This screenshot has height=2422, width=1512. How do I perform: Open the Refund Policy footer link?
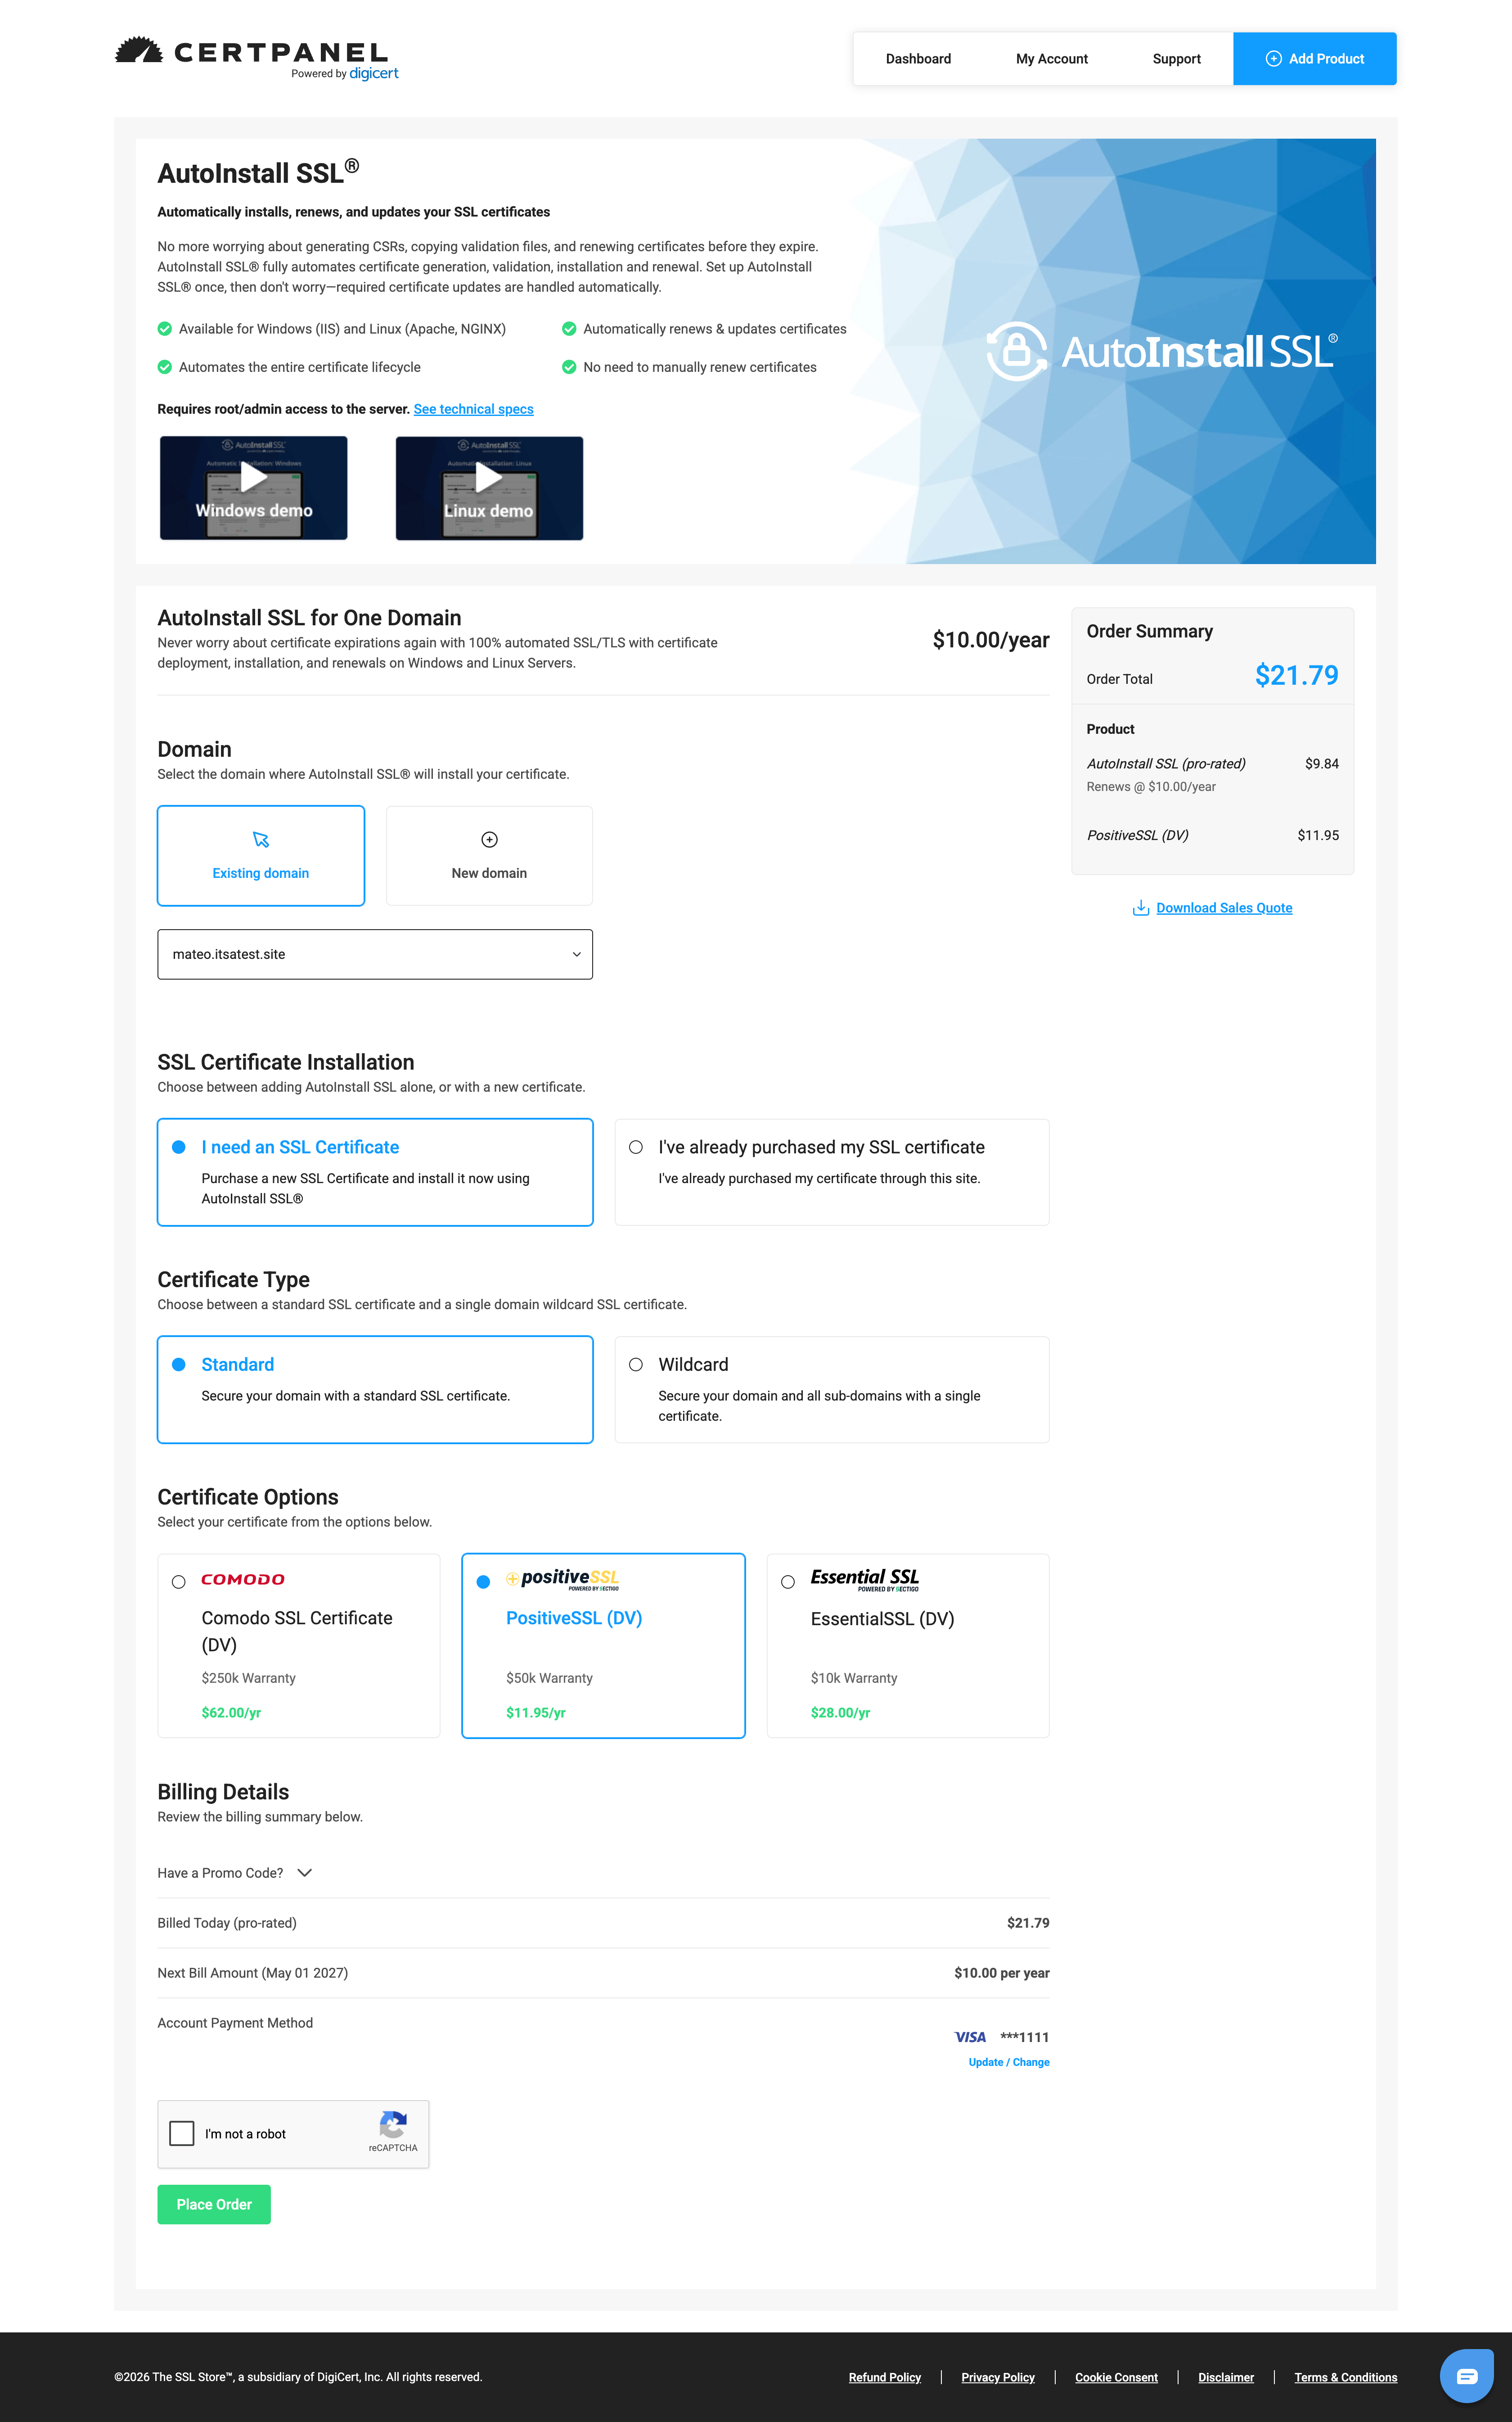[885, 2377]
